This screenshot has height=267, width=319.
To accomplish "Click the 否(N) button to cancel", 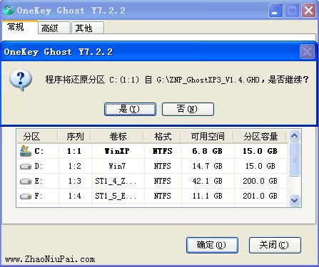I will 188,109.
